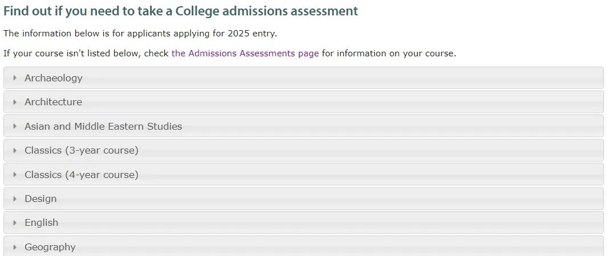Open the Classics (3-year course) panel
Viewport: 608px width, 256px height.
tap(82, 150)
